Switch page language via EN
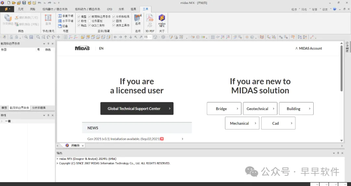 tap(101, 49)
